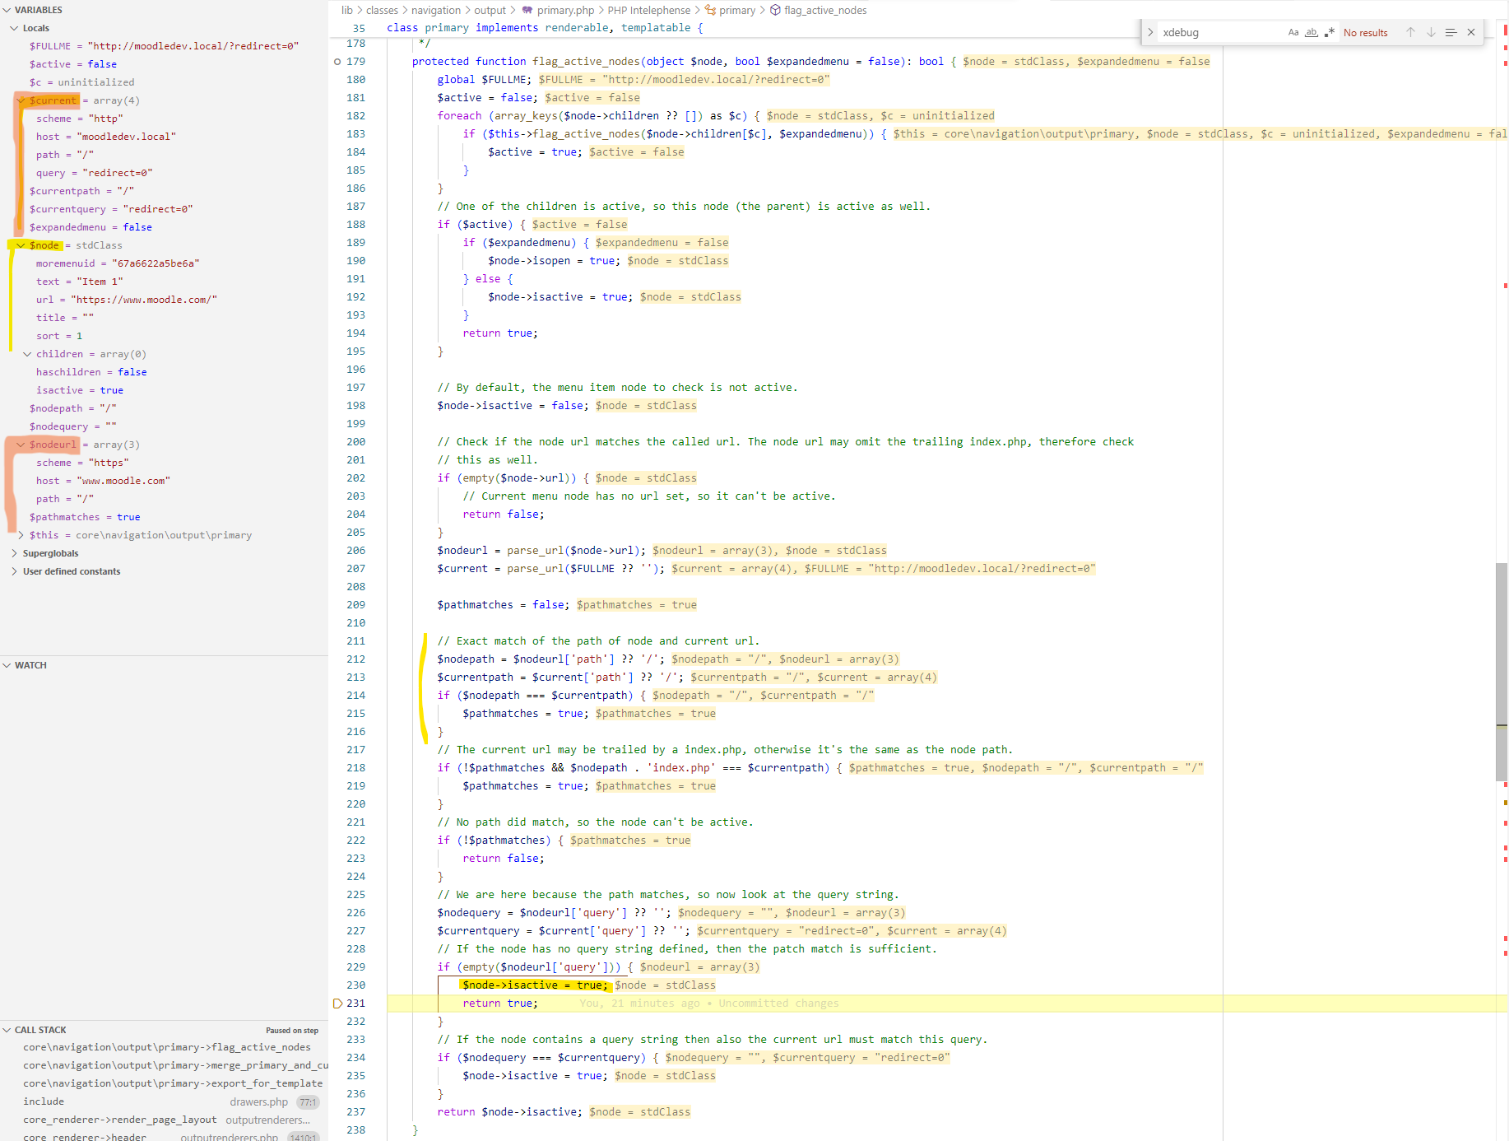Select 'text = "Item 1"' property row
This screenshot has width=1509, height=1141.
point(165,282)
